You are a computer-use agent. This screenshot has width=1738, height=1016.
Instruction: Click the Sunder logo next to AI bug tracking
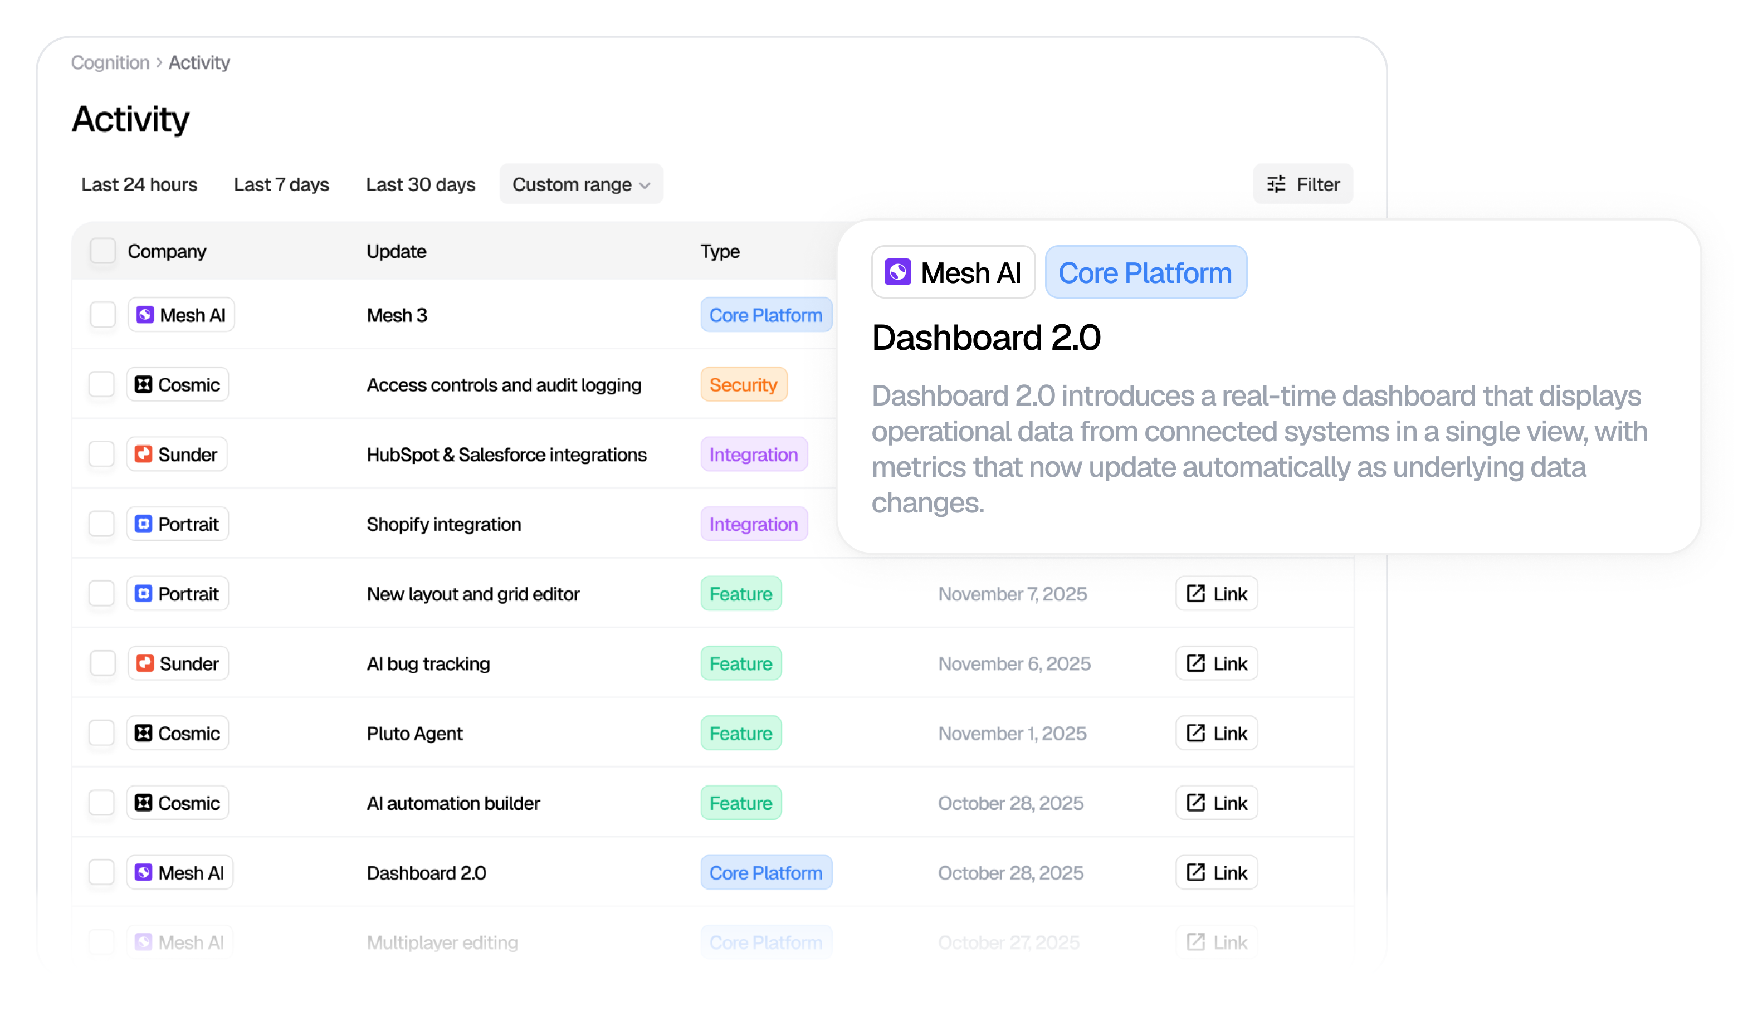pos(145,663)
